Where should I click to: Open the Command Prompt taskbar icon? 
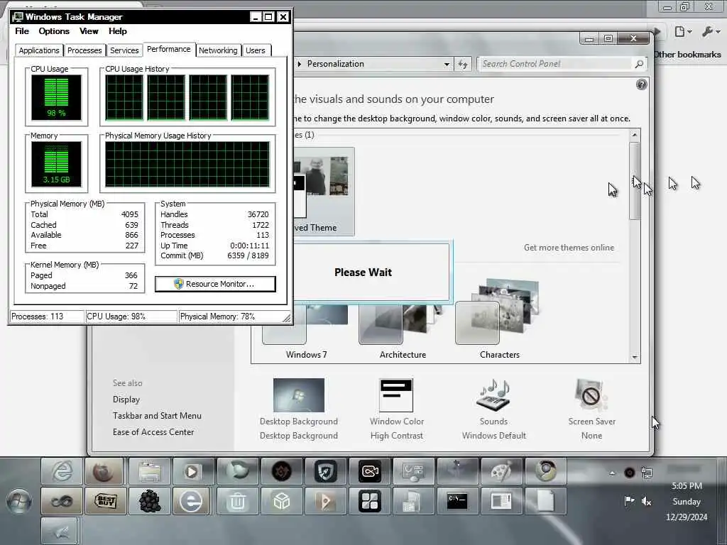tap(458, 501)
